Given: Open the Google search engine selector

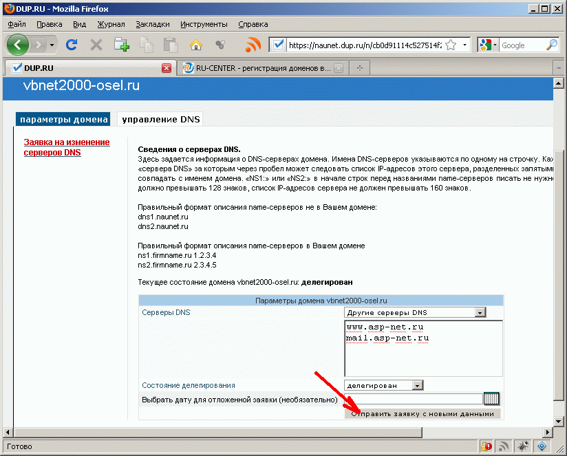Looking at the screenshot, I should coord(488,45).
